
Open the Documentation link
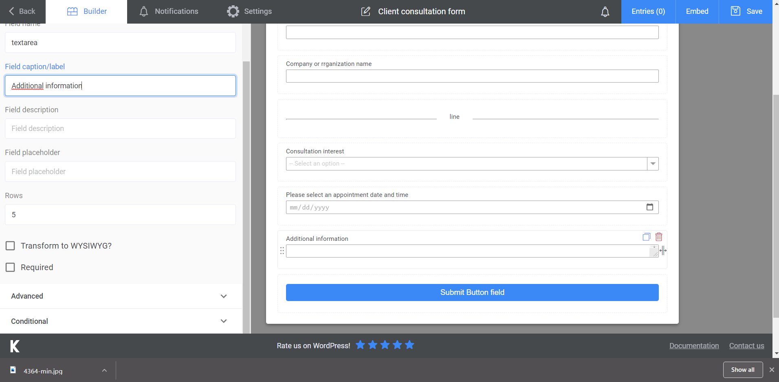694,345
